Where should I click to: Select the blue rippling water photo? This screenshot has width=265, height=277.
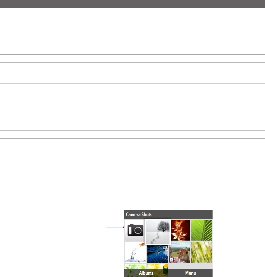coord(157,253)
